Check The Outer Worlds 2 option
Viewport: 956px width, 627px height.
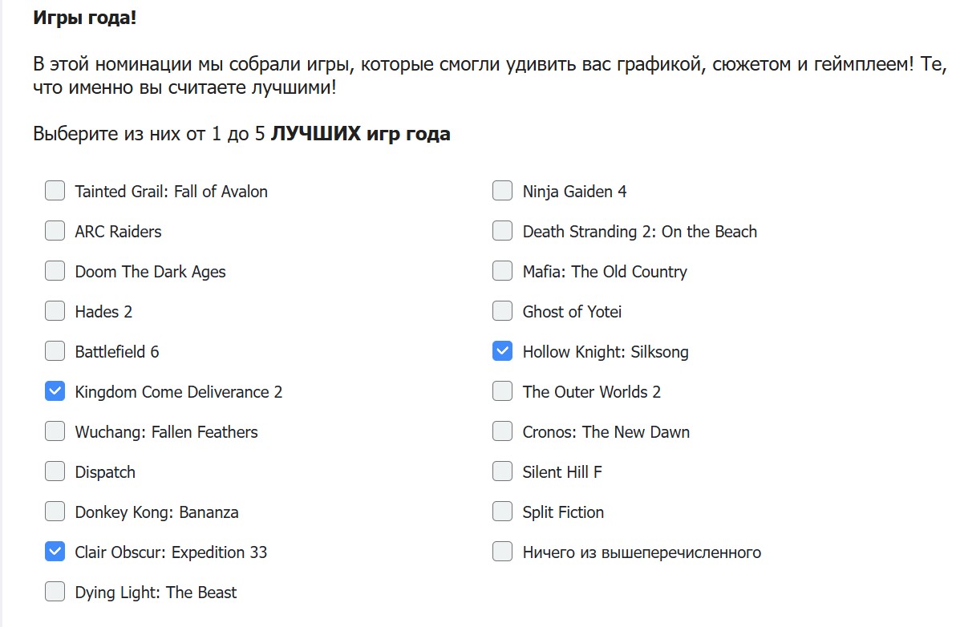click(502, 391)
